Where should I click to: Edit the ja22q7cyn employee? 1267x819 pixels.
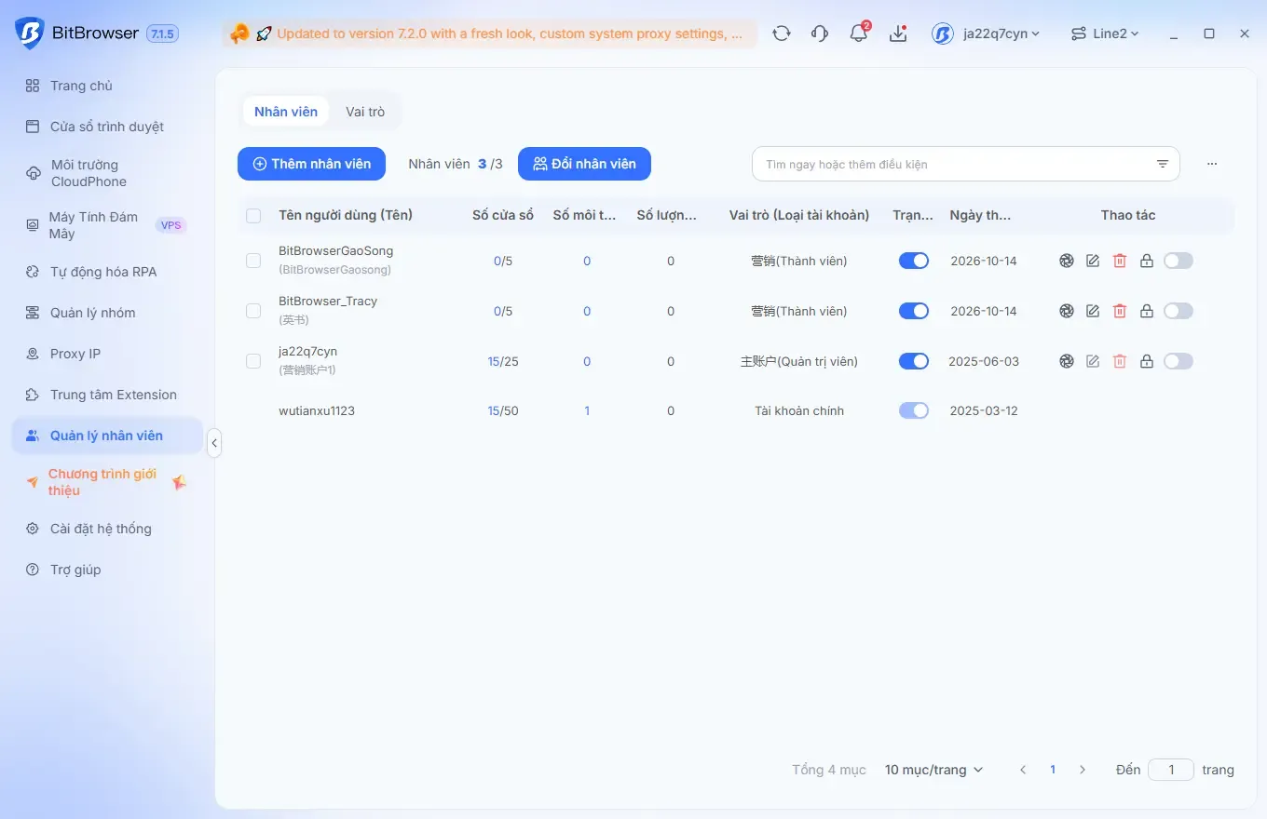point(1093,361)
